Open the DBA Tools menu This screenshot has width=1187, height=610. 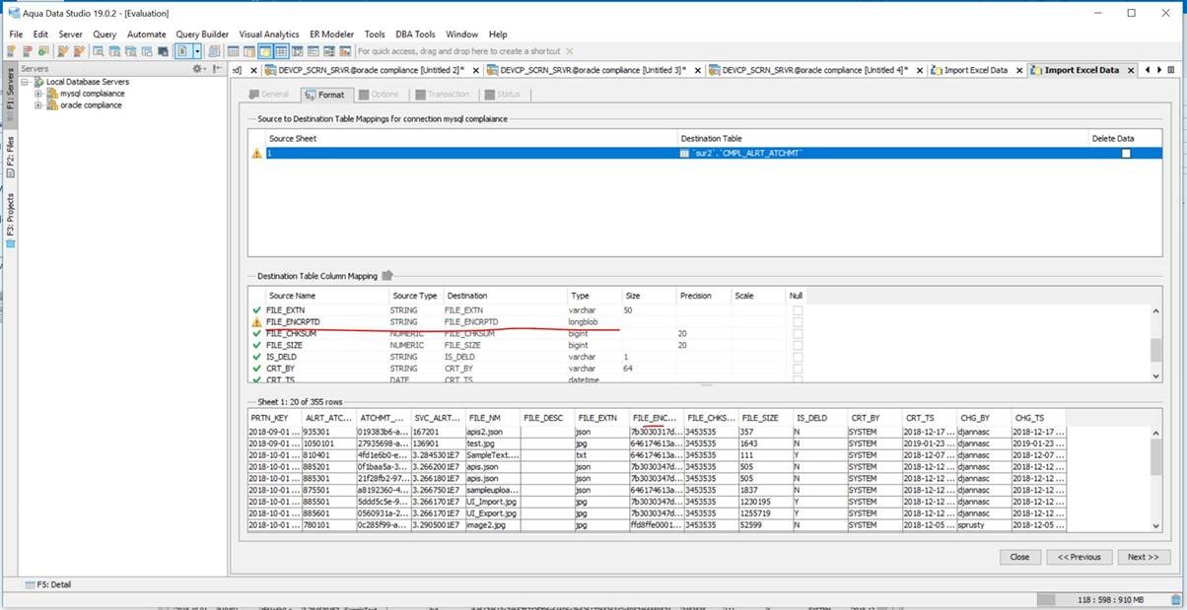tap(414, 34)
